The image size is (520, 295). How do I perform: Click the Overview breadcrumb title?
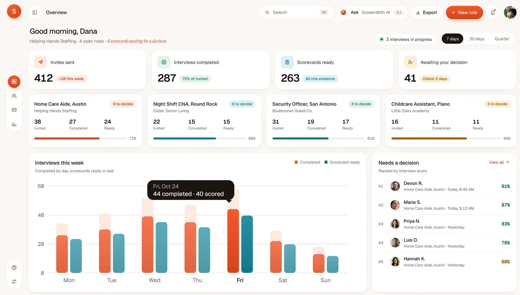pyautogui.click(x=56, y=12)
